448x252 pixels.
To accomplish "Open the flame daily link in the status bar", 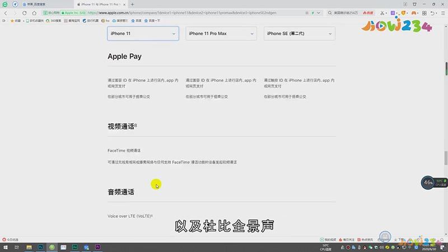I will click(347, 240).
